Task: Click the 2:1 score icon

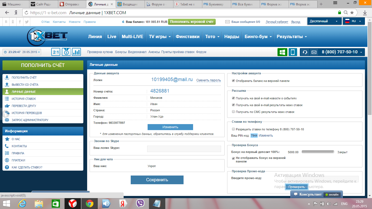Action: coord(56,52)
